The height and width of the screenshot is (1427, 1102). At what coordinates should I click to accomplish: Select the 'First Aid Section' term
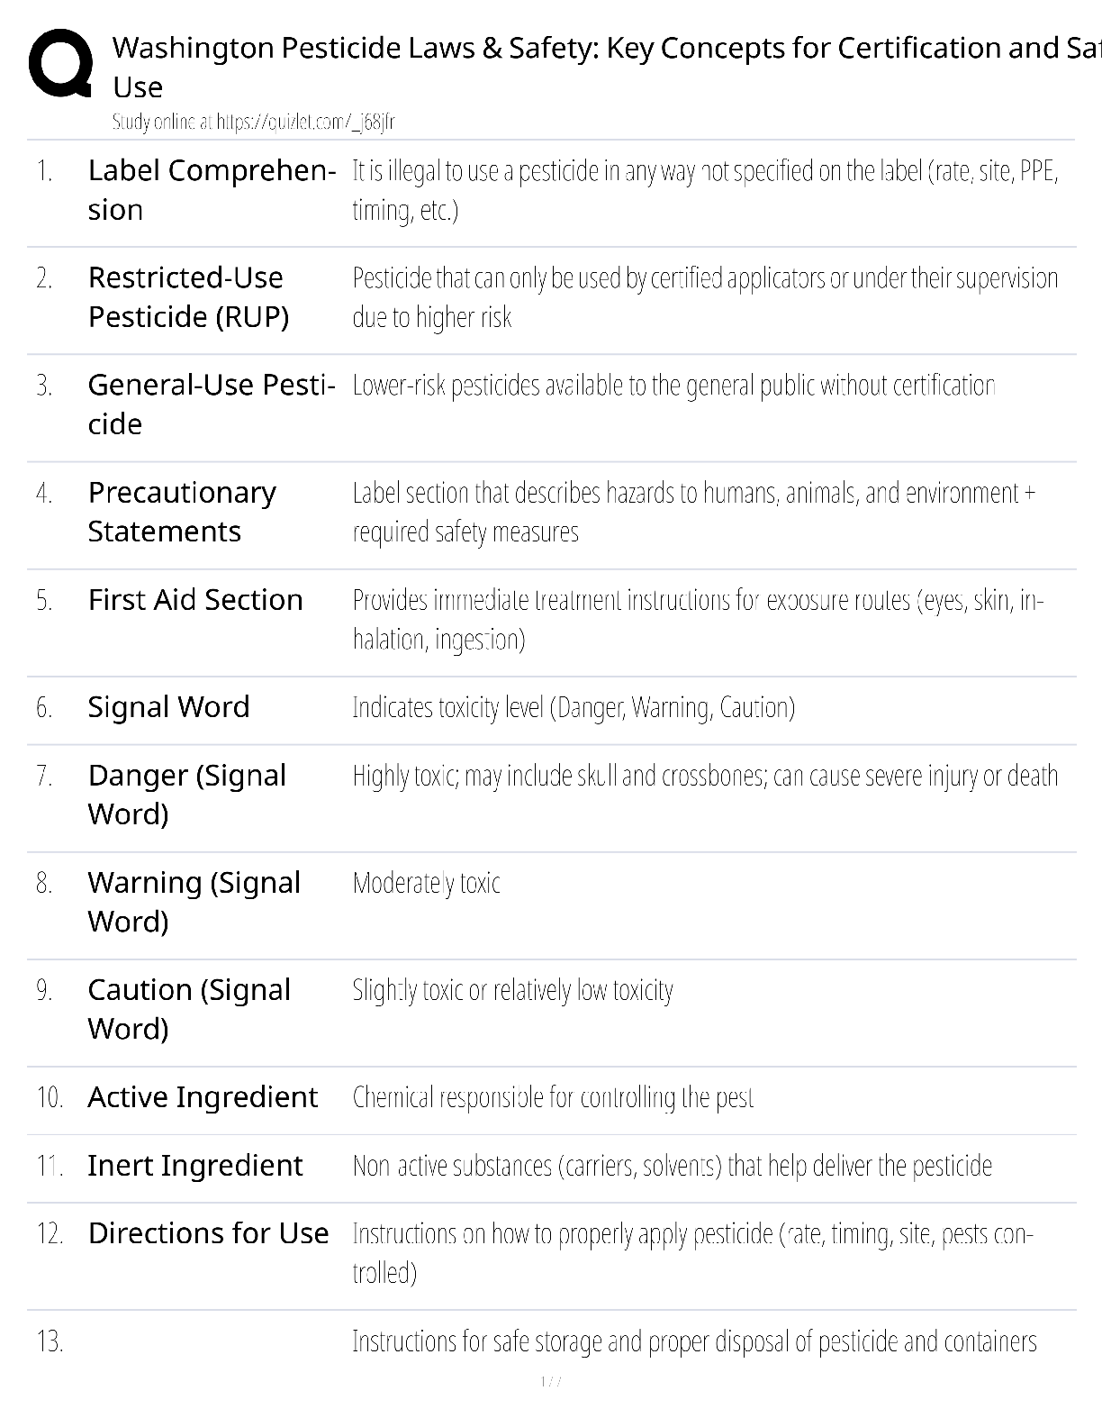(195, 600)
